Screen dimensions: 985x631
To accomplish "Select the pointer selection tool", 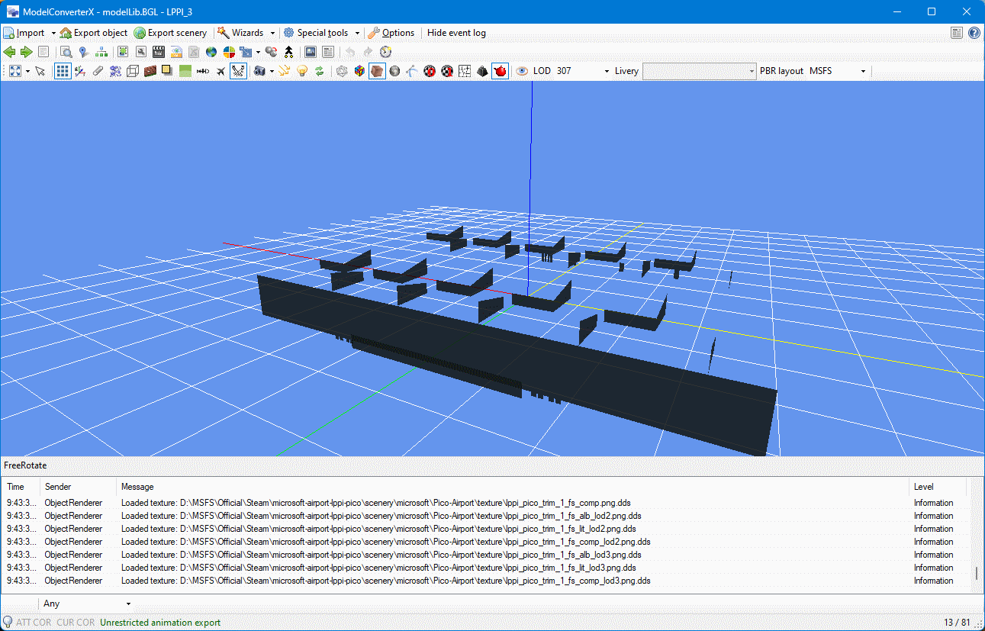I will tap(40, 70).
